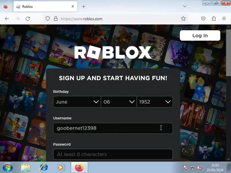Screen dimensions: 231x173
Task: Click the Firefox logo left of the tabs
Action: [6, 6]
